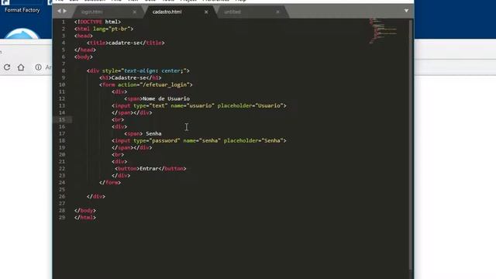Go to next tab with right arrow
Image resolution: width=496 pixels, height=279 pixels.
(x=65, y=11)
